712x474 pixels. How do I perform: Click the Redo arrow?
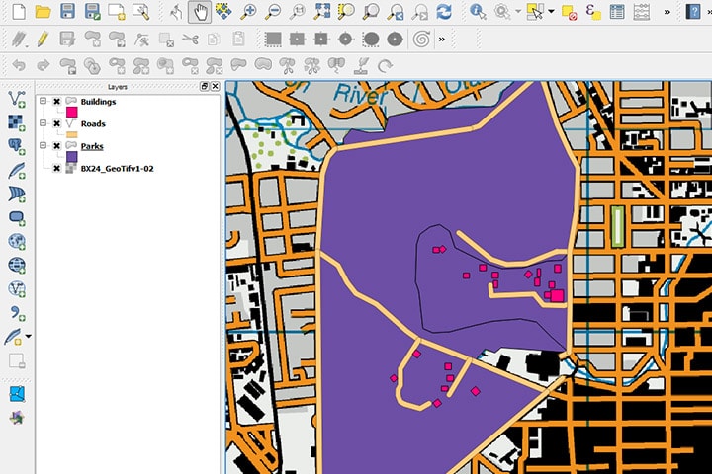coord(44,66)
